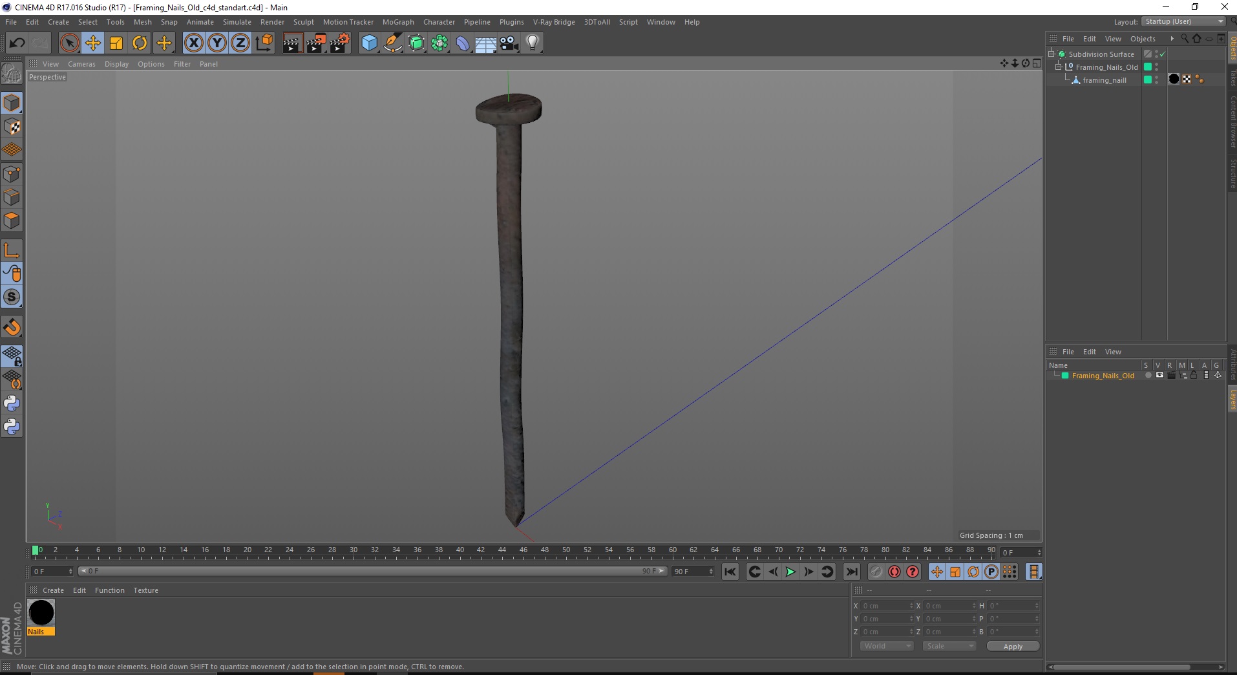Click the Undo arrow icon
This screenshot has height=675, width=1237.
[17, 43]
